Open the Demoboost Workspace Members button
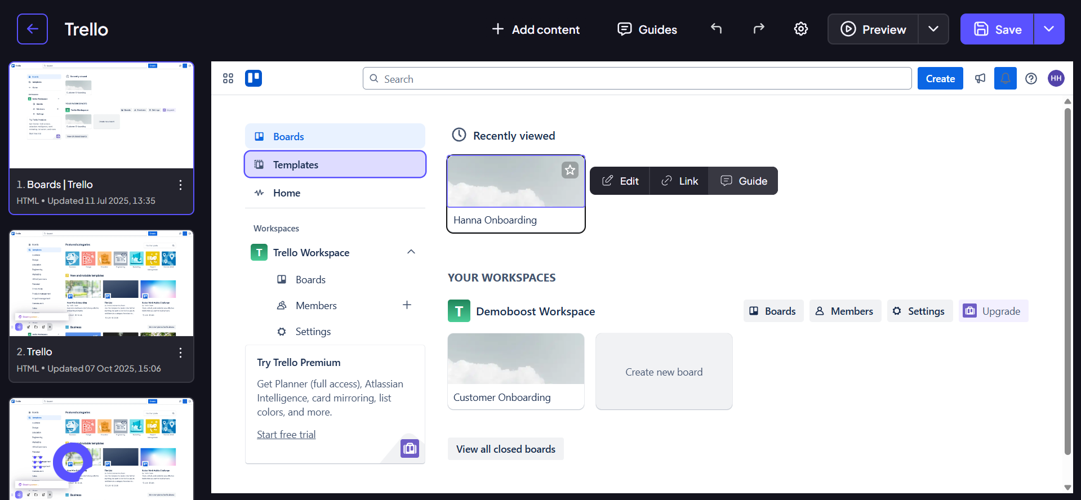Viewport: 1081px width, 500px height. pyautogui.click(x=845, y=311)
